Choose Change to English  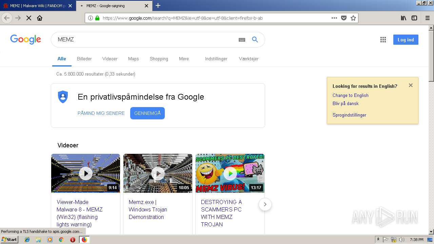click(351, 95)
